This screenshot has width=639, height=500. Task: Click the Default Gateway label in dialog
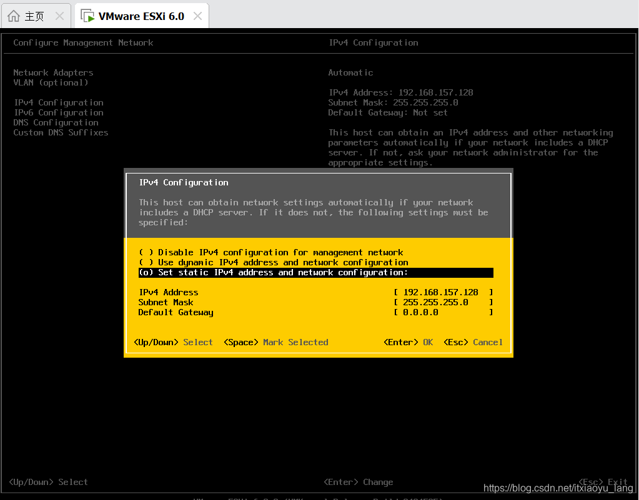(176, 313)
